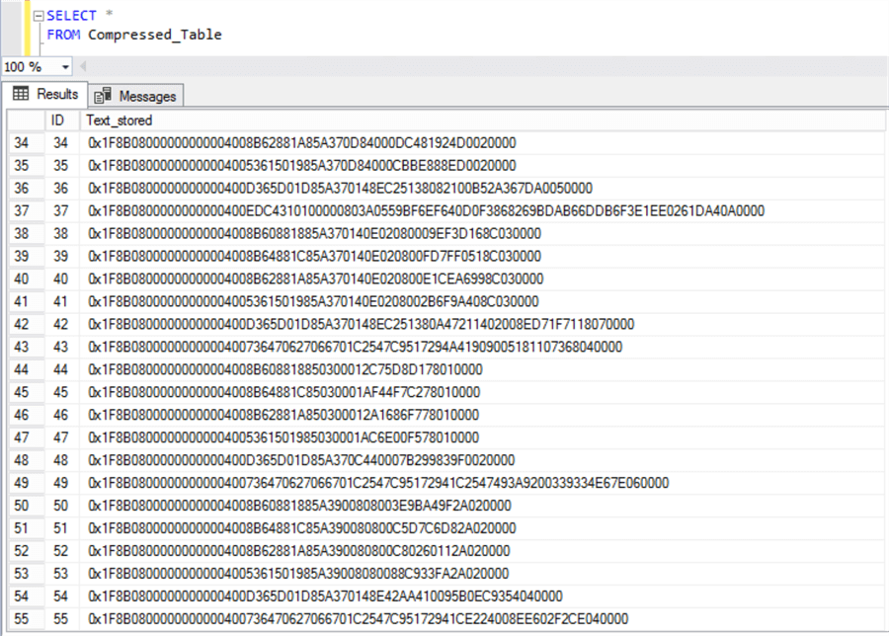Click the Messages tab page icon

103,94
